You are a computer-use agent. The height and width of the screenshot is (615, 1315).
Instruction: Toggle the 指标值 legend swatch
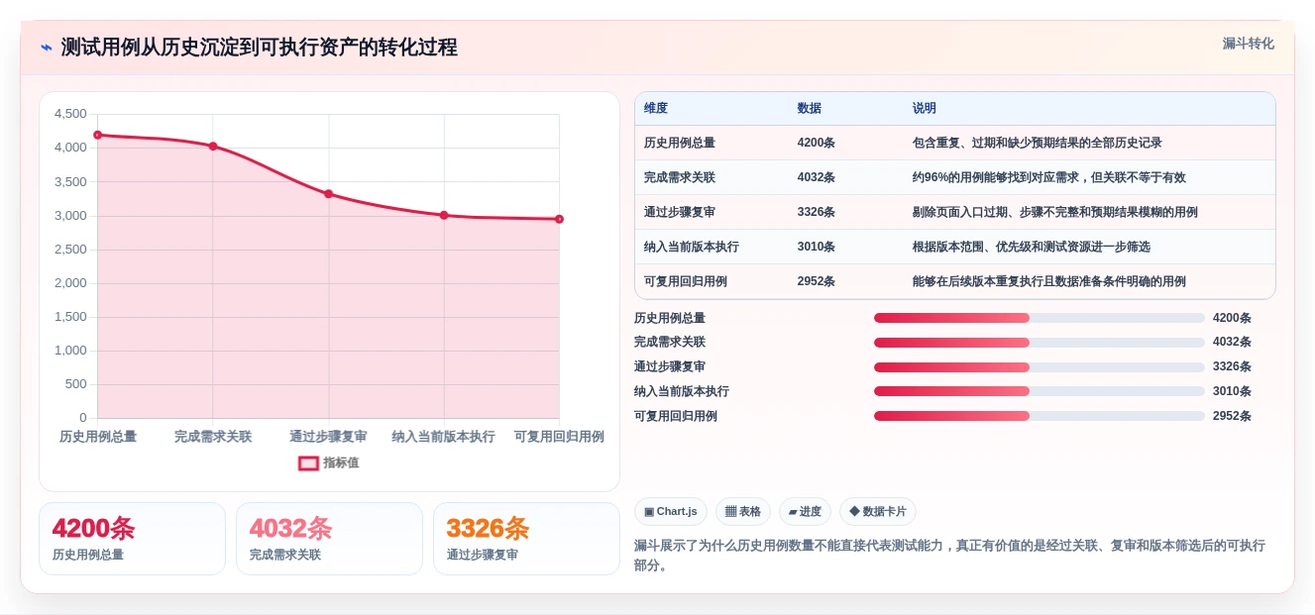pos(308,462)
